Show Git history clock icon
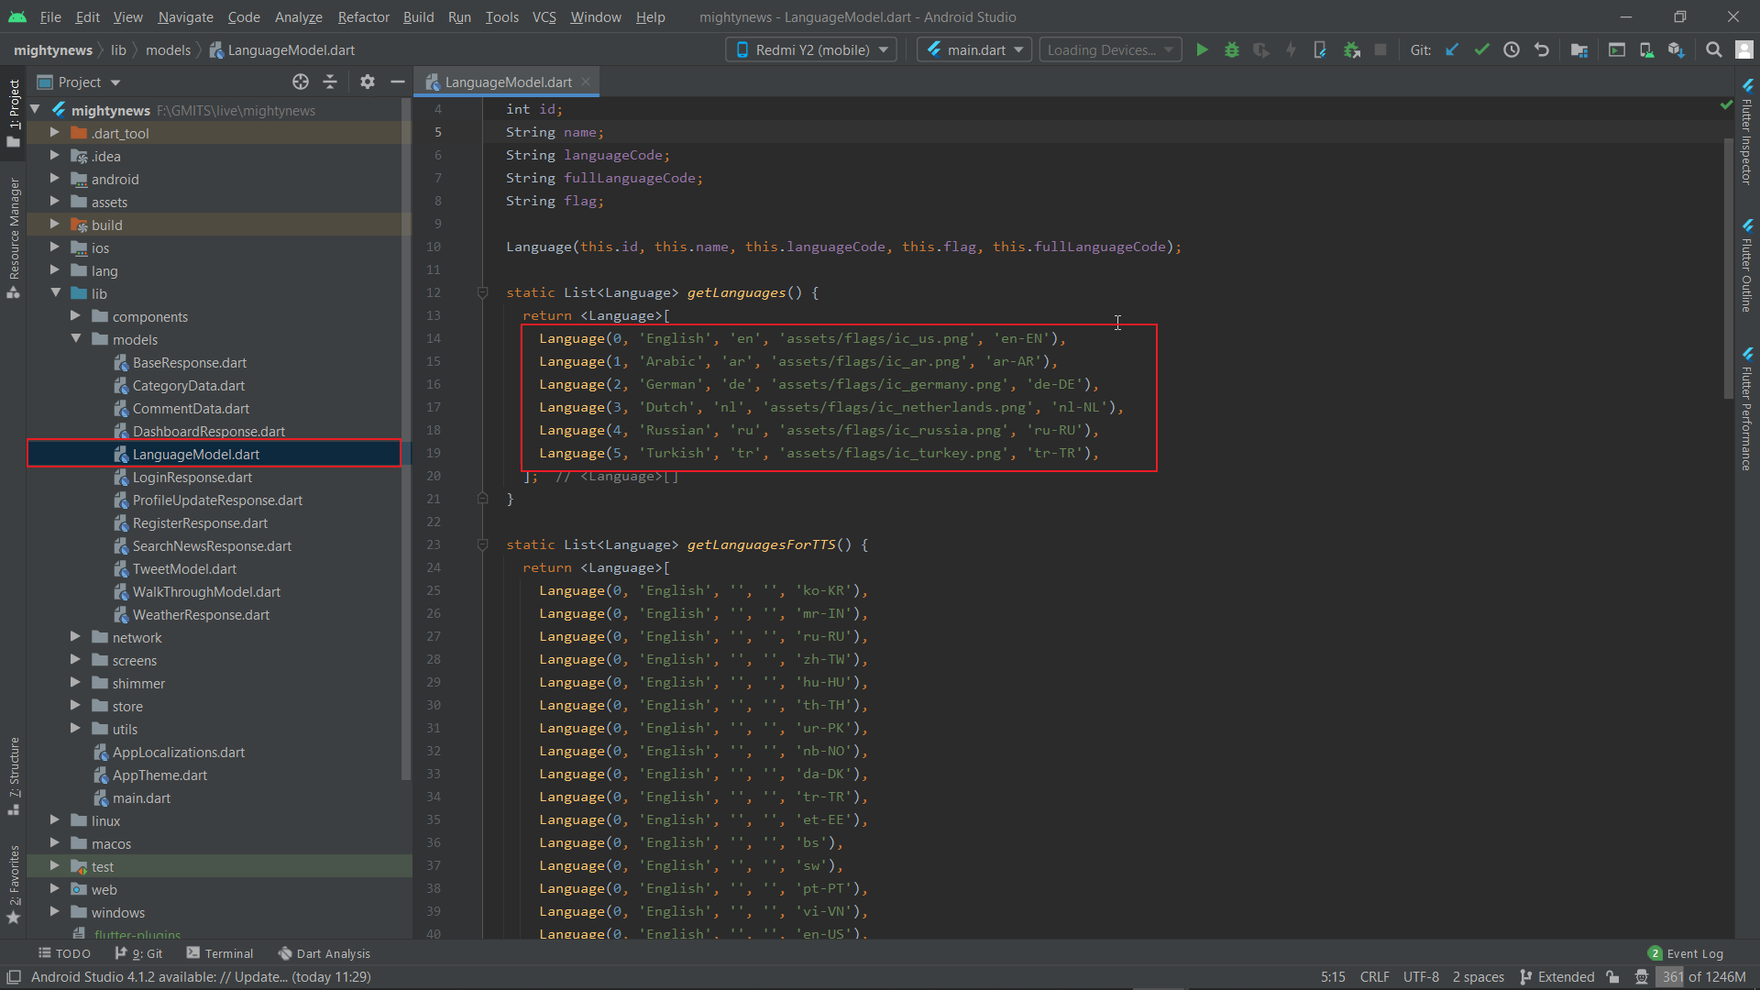Viewport: 1760px width, 990px height. click(1512, 50)
